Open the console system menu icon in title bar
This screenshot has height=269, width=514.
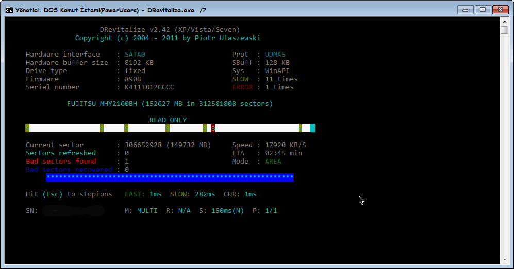coord(9,10)
